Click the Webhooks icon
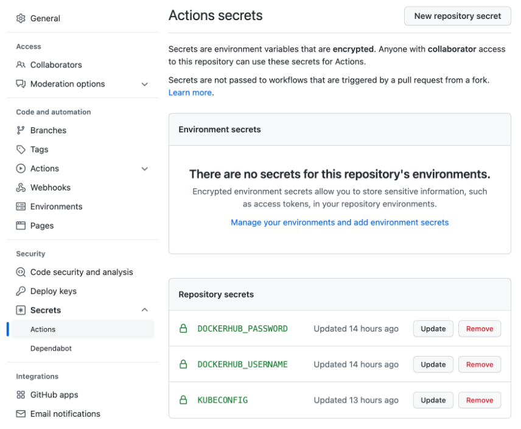Image resolution: width=521 pixels, height=429 pixels. coord(21,187)
